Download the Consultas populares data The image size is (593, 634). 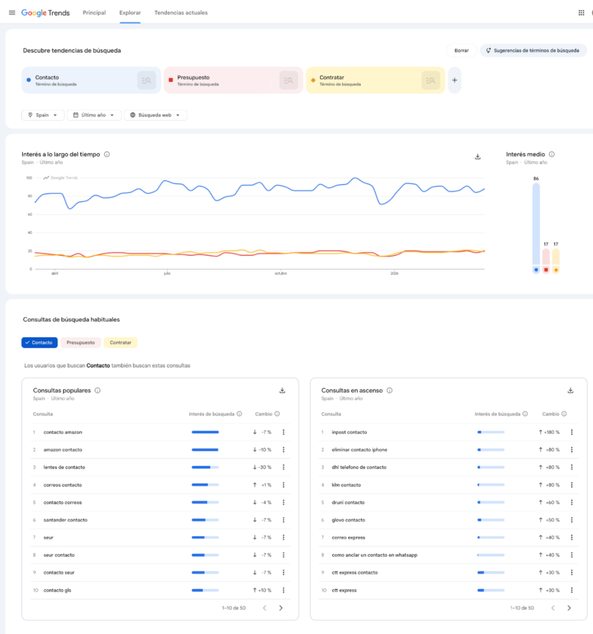[282, 391]
